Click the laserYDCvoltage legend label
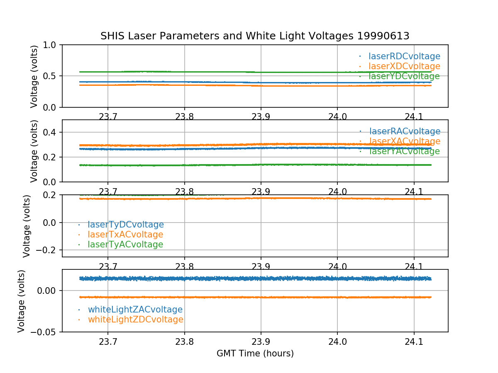Screen dimensions: 498x373 click(404, 76)
